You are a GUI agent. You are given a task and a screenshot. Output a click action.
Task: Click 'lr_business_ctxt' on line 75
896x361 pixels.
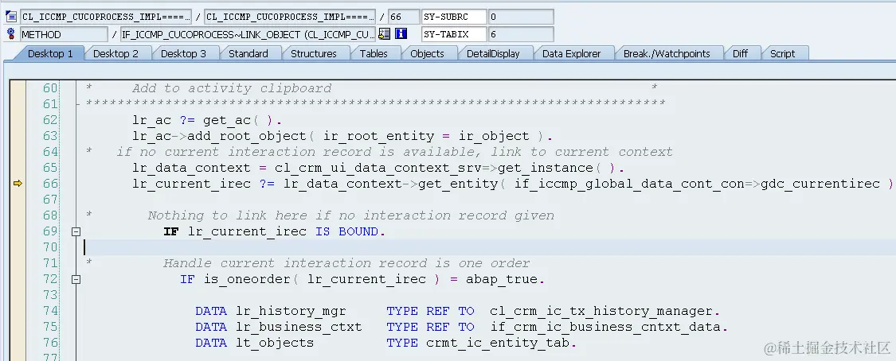(299, 328)
